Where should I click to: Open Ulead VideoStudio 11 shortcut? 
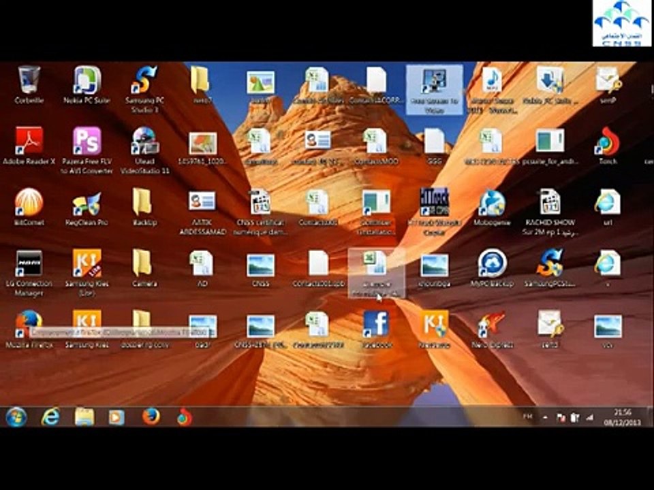pos(144,150)
